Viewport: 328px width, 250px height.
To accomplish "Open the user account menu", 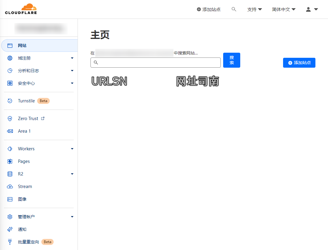I will (312, 9).
